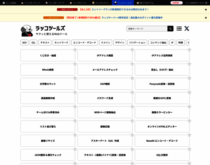Filter by the ドメイン category tag

[106, 43]
